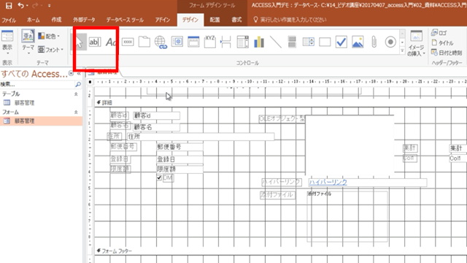467x263 pixels.
Task: Select the Check Box control tool
Action: coord(341,42)
